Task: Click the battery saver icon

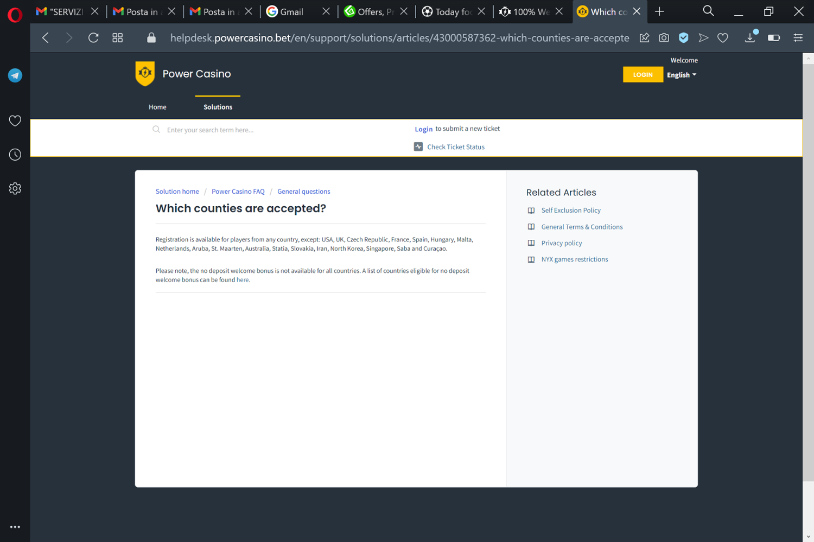Action: click(x=774, y=37)
